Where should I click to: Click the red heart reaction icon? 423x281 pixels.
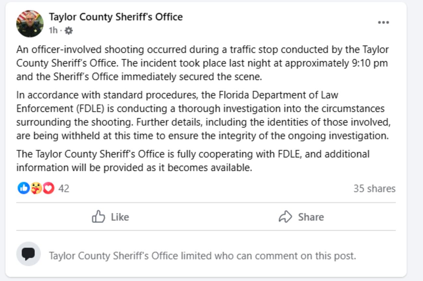click(x=48, y=188)
